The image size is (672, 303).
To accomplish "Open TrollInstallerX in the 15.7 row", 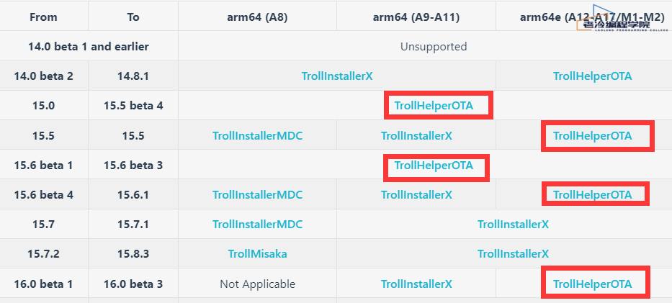I will pos(513,225).
